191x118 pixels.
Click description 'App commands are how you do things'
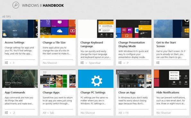coord(19,101)
